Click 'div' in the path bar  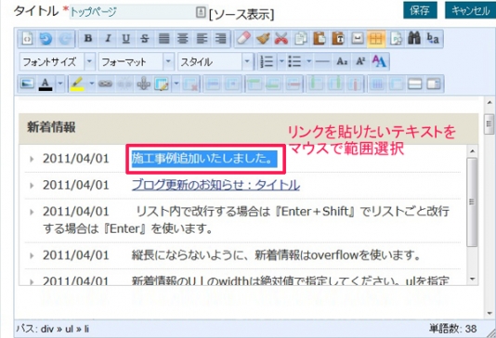pos(47,329)
